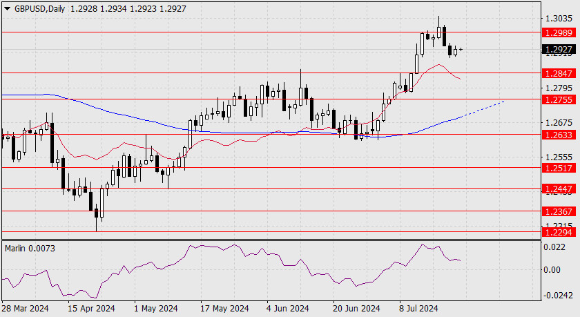Viewport: 580px width, 317px height.
Task: Select the 1.2989 red price level label
Action: coord(559,33)
